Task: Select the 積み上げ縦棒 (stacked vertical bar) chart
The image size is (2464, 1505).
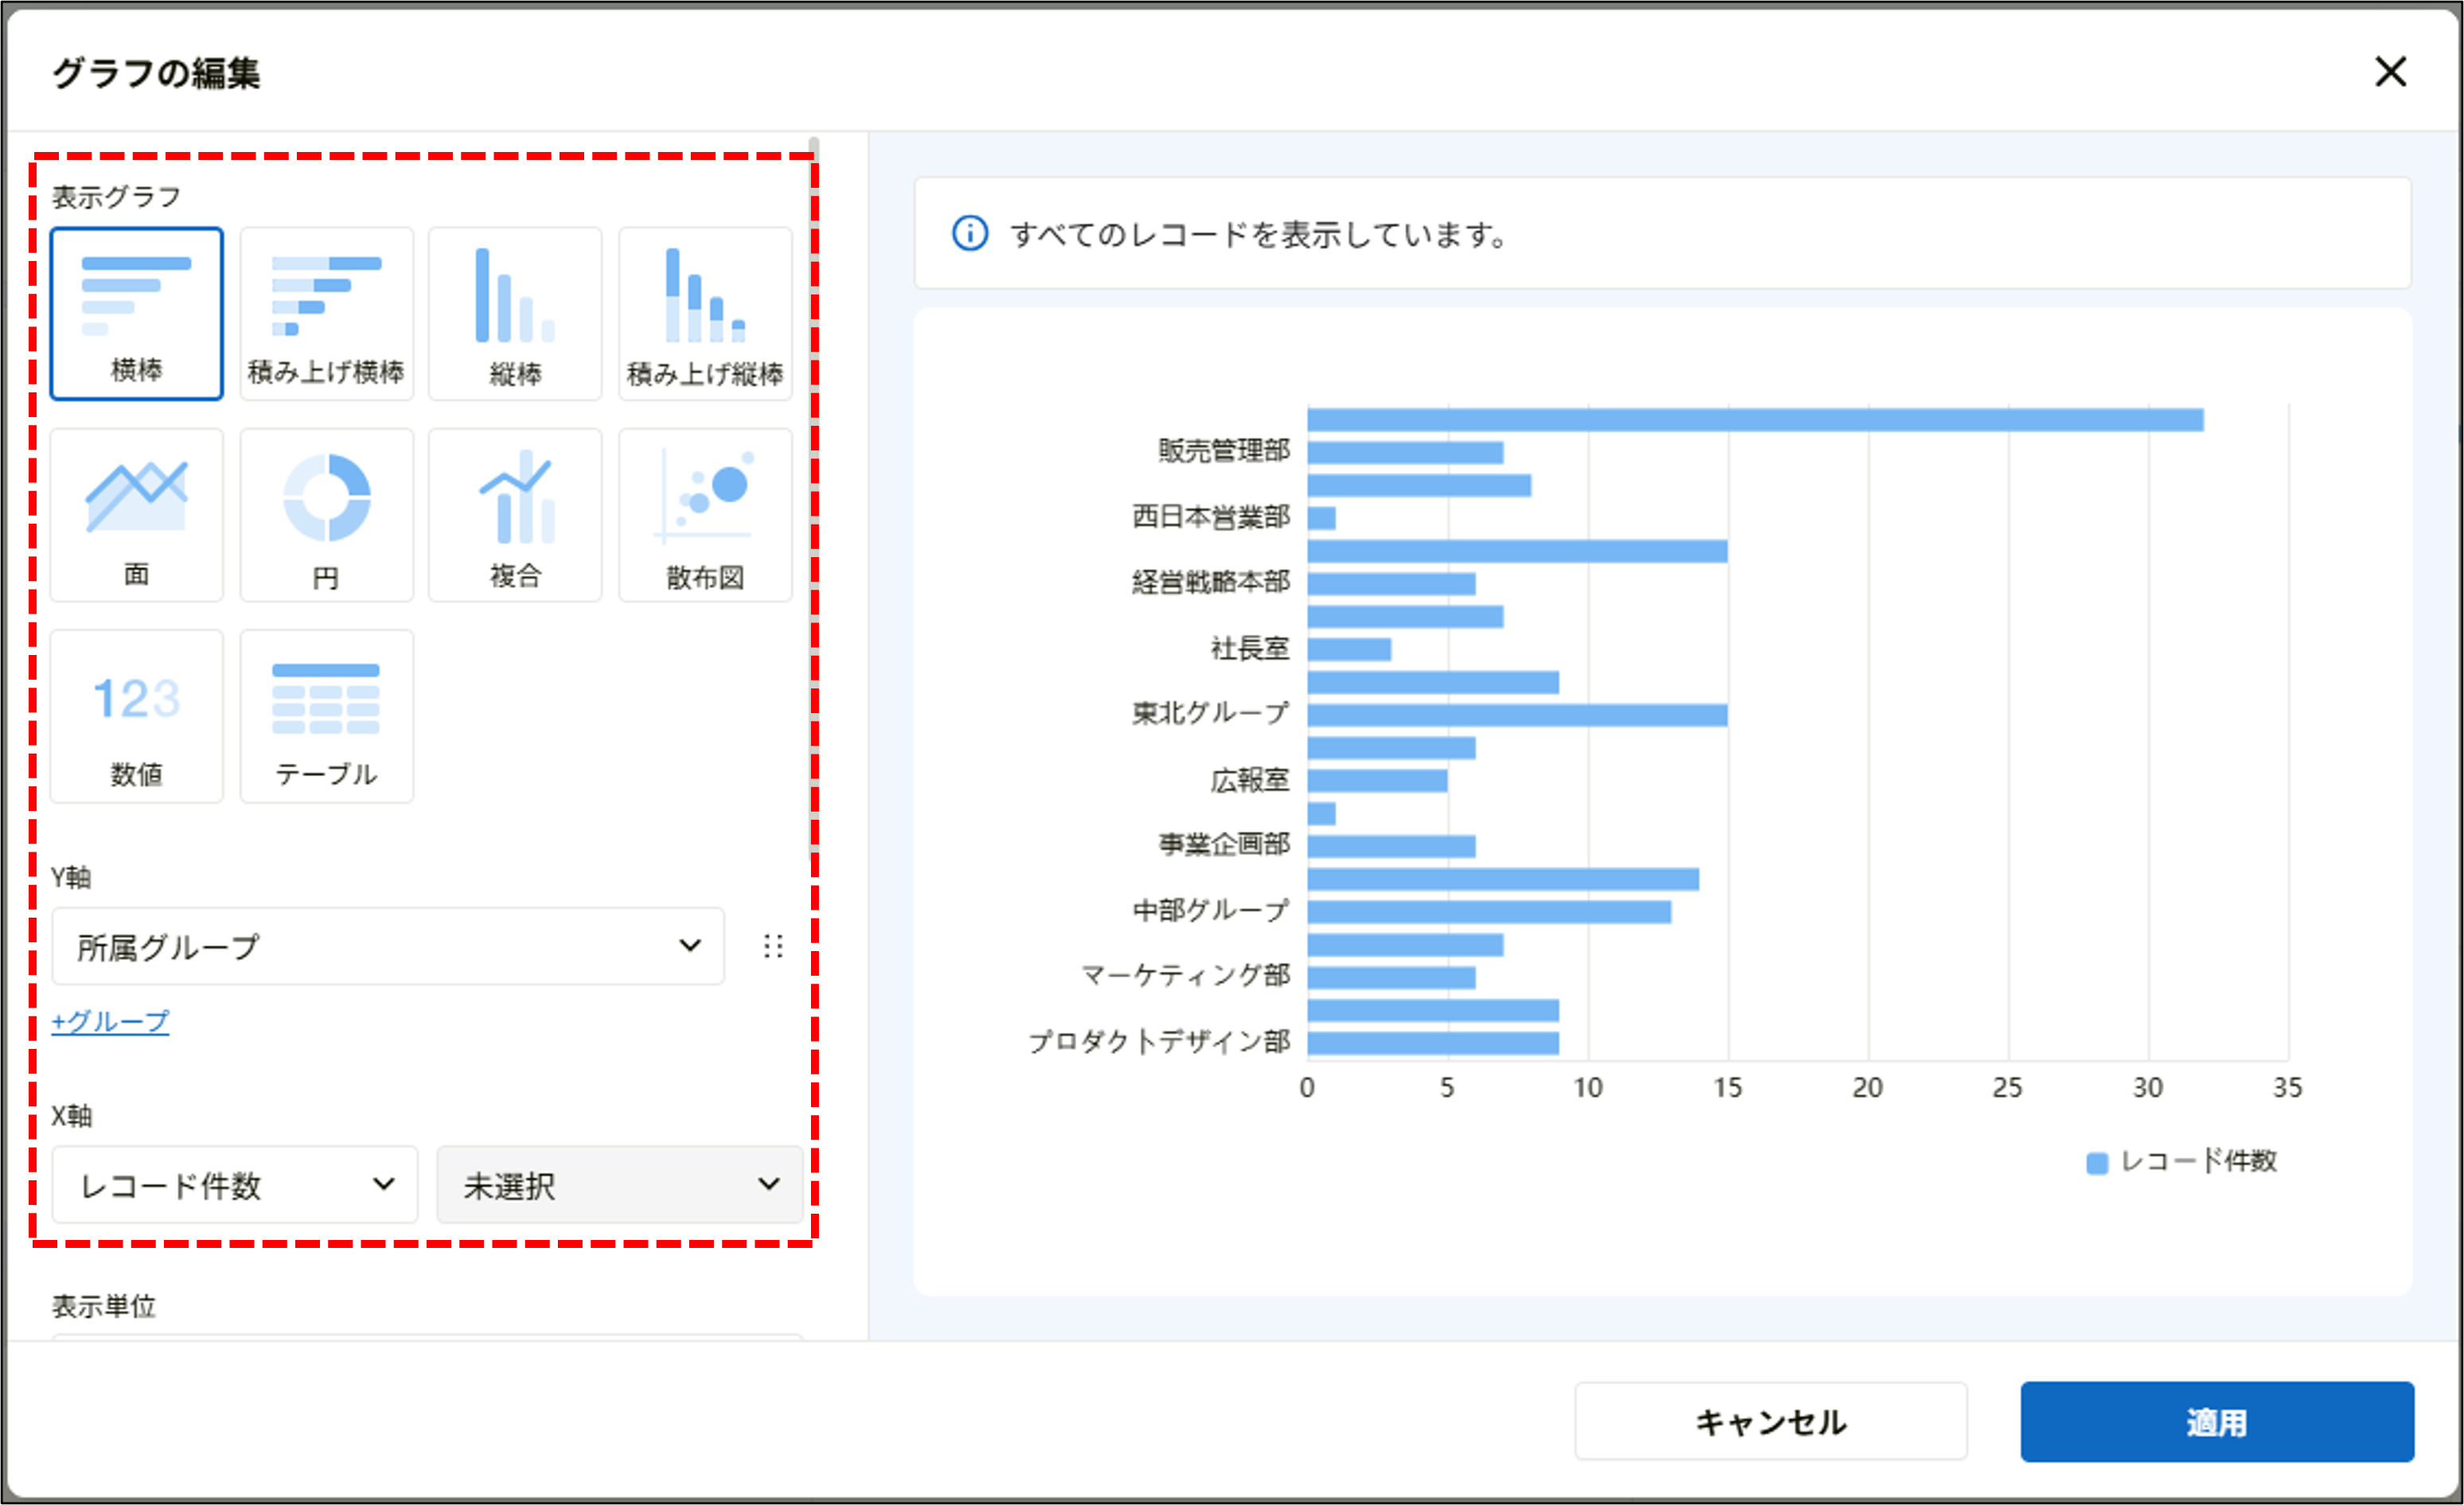Action: 705,313
